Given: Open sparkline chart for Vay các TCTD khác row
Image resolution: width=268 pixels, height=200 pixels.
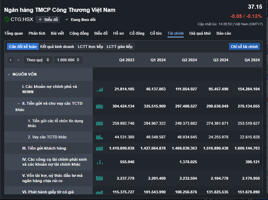Looking at the screenshot, I should tap(99, 137).
